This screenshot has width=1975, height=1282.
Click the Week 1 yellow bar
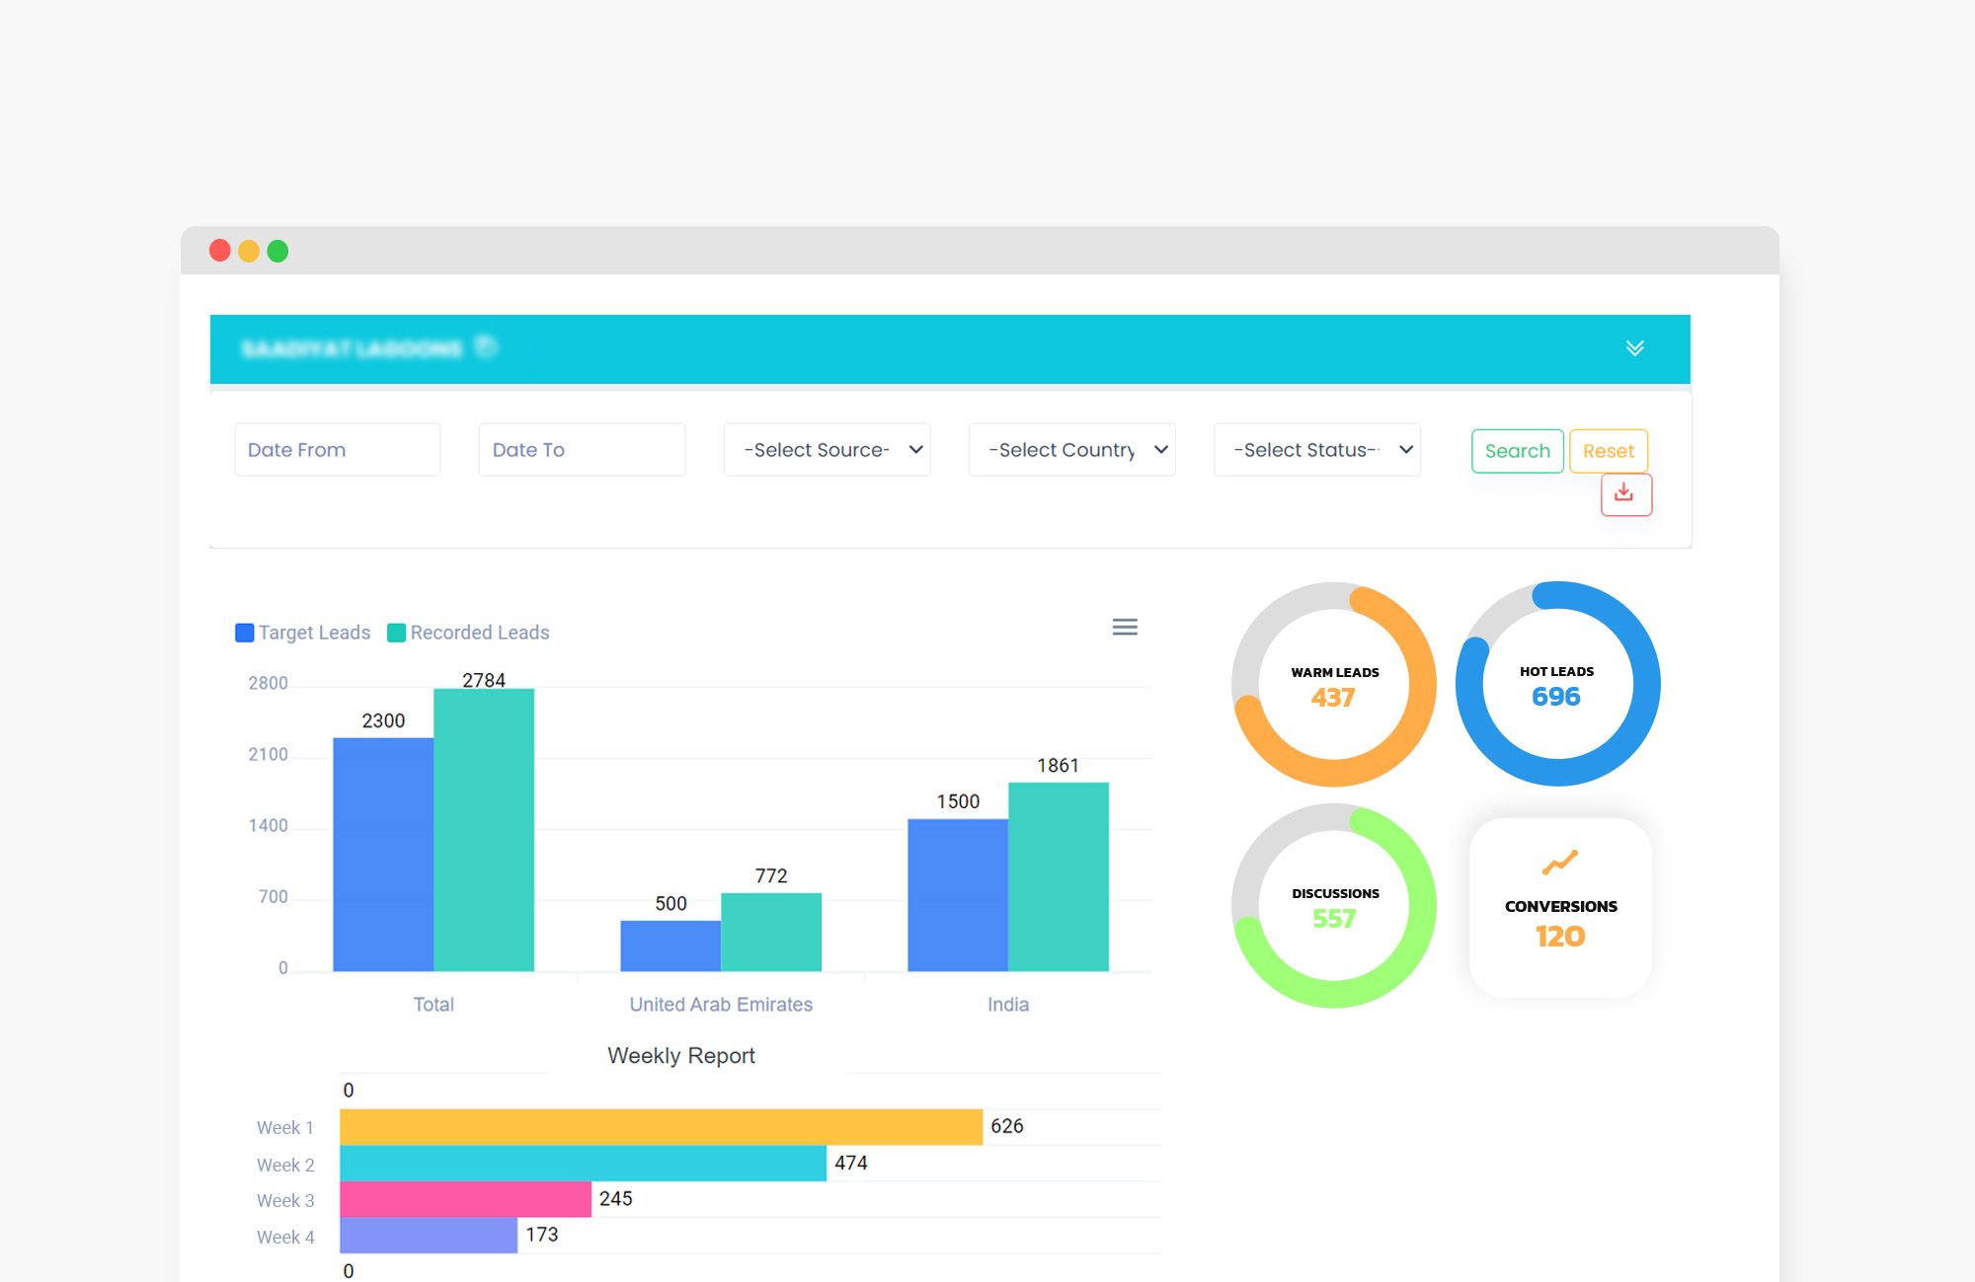pyautogui.click(x=660, y=1127)
